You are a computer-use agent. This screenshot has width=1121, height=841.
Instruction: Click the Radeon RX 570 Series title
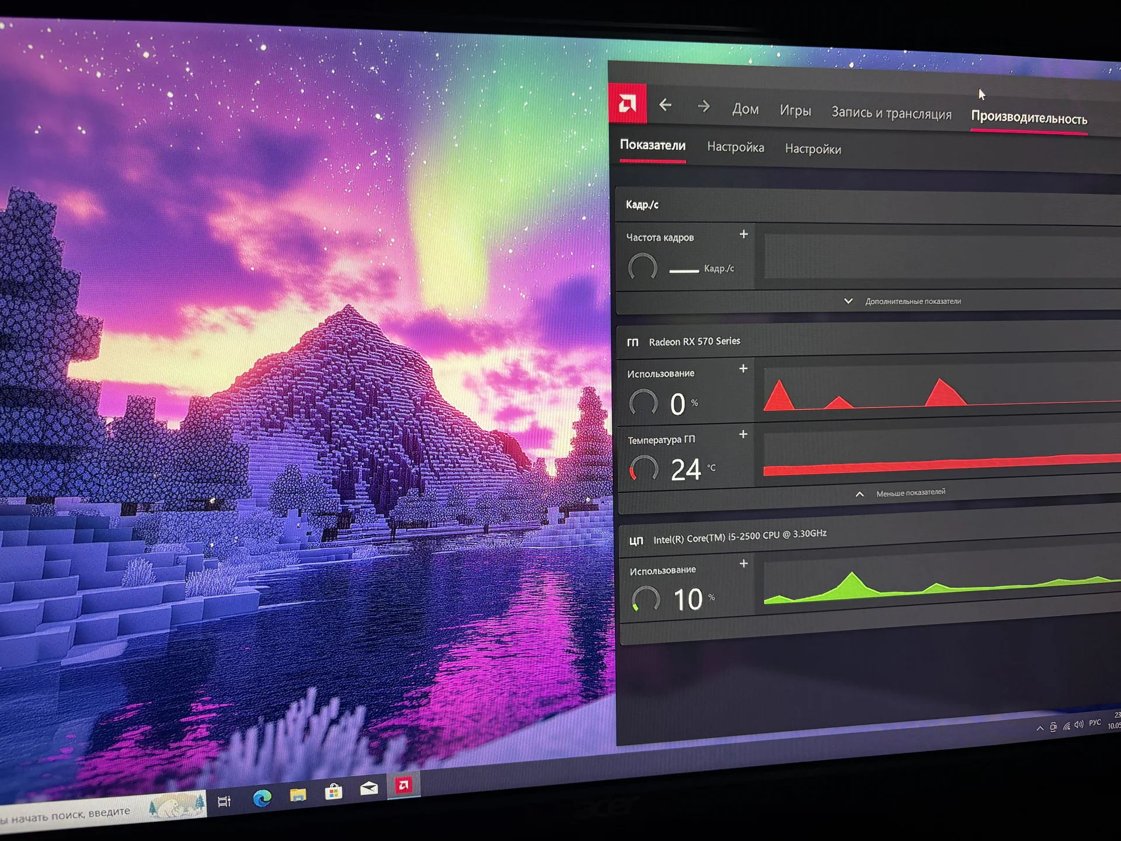coord(694,341)
